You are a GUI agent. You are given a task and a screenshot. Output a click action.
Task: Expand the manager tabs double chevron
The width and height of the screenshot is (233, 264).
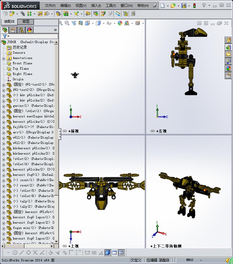(55, 30)
